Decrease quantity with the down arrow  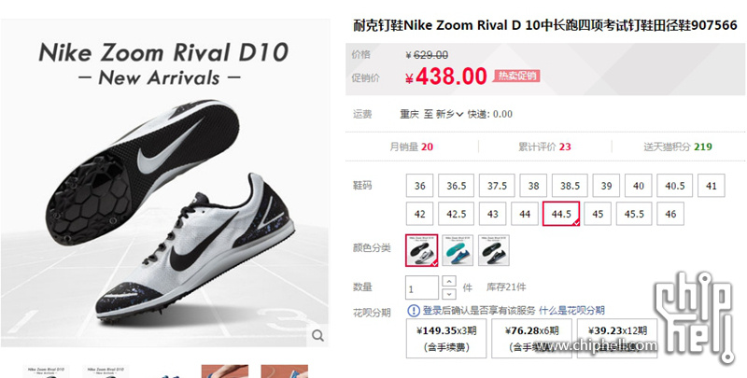pyautogui.click(x=449, y=294)
